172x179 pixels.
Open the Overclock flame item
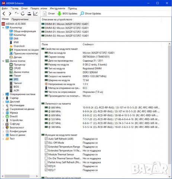[x=17, y=46]
